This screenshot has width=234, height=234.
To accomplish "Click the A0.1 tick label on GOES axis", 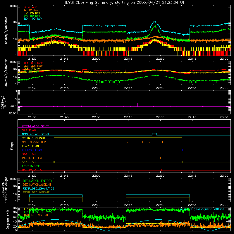I will [x=13, y=106].
